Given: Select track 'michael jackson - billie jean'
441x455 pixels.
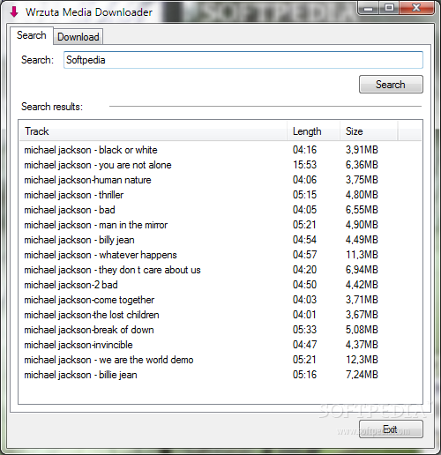Looking at the screenshot, I should click(80, 375).
